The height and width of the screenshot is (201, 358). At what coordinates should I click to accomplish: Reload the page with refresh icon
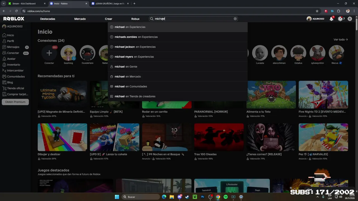[x=17, y=11]
